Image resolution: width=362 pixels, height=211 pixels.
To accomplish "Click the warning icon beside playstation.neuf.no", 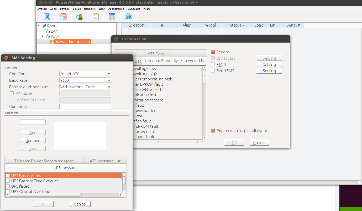I will pyautogui.click(x=51, y=42).
